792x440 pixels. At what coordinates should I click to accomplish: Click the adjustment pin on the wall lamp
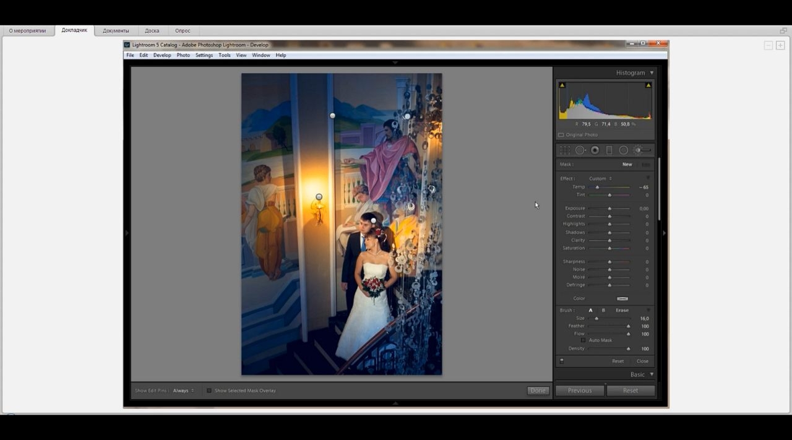pyautogui.click(x=319, y=197)
